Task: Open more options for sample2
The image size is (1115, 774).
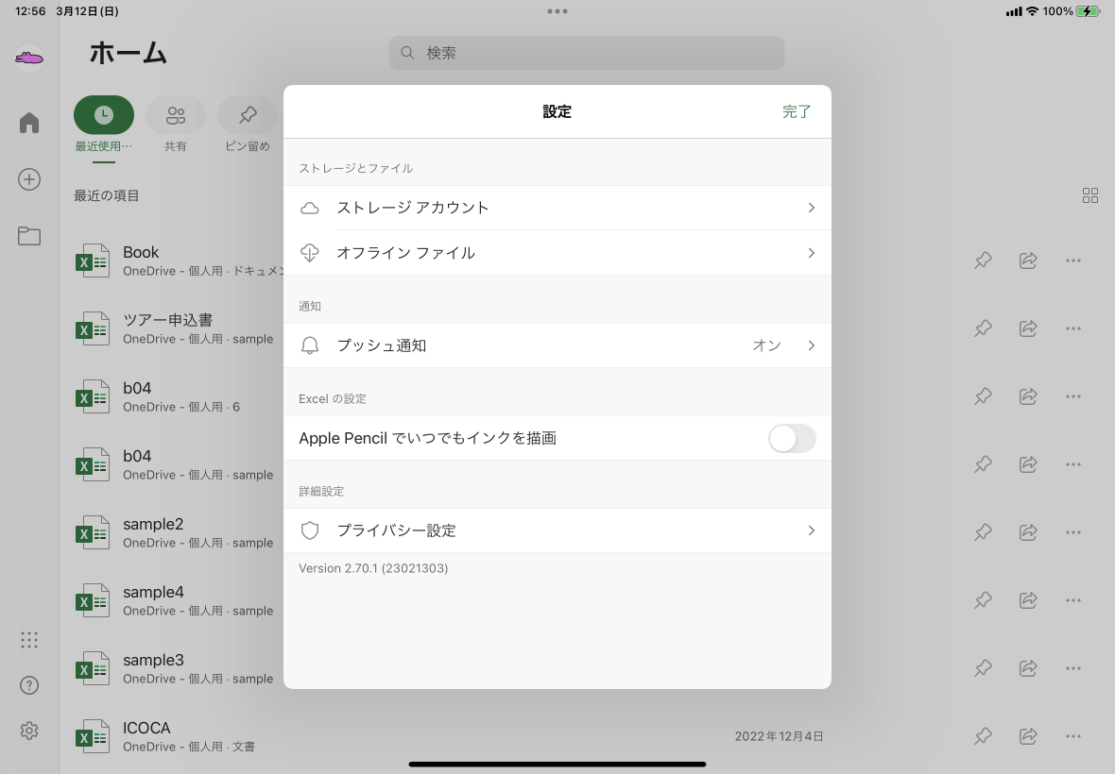Action: coord(1073,531)
